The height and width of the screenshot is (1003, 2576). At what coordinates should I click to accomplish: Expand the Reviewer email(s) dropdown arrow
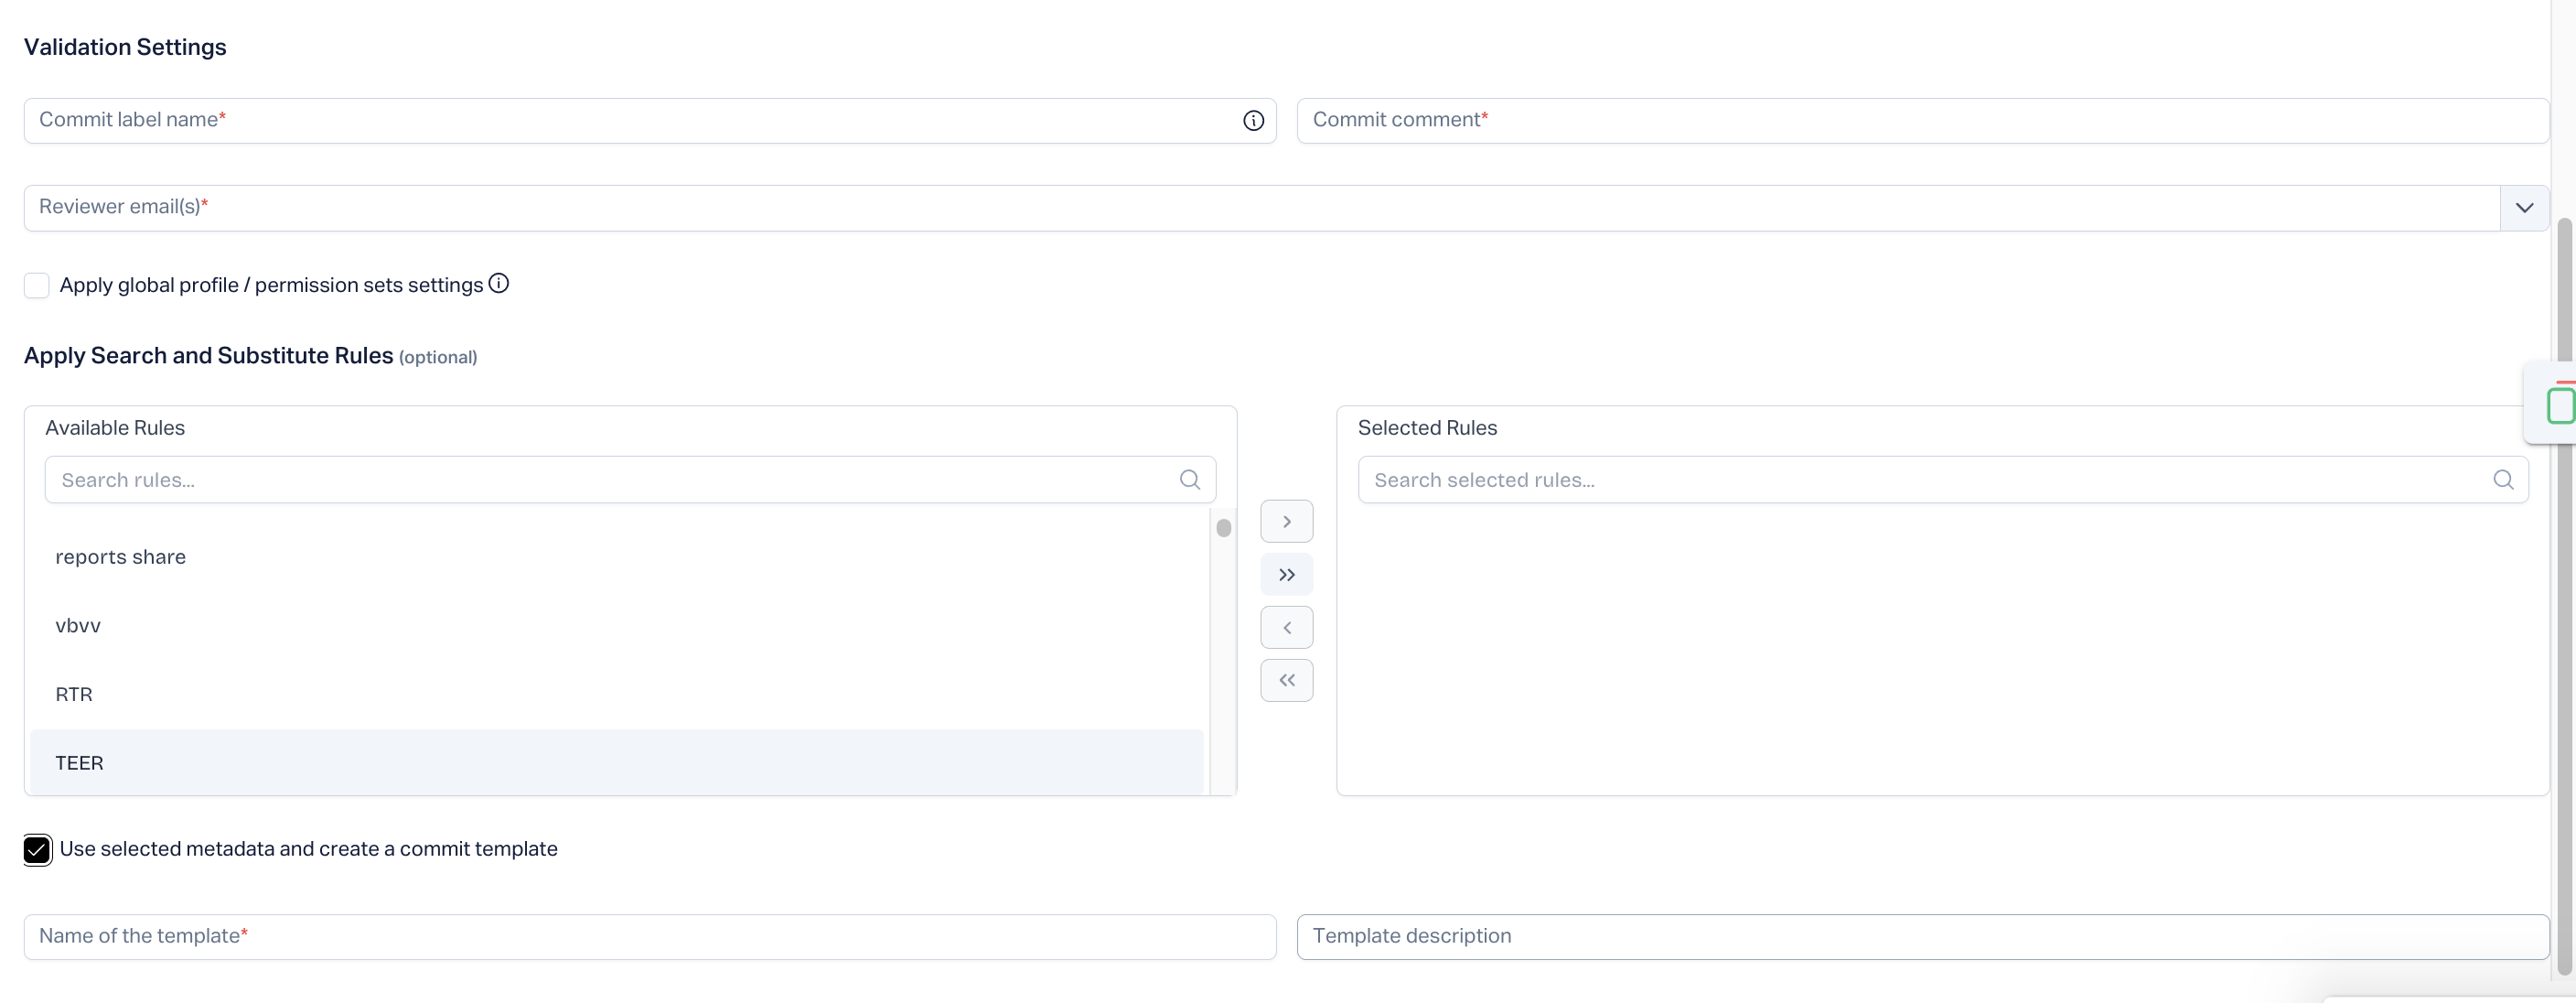click(2523, 208)
